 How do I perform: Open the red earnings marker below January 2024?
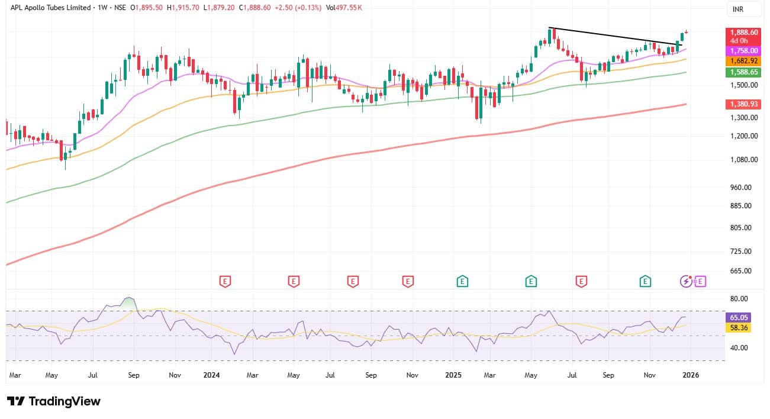pos(225,282)
